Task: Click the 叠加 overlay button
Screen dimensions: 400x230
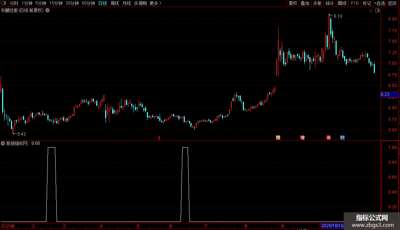Action: (305, 3)
